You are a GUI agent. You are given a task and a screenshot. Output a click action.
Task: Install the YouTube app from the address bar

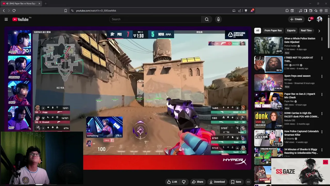pos(234,11)
